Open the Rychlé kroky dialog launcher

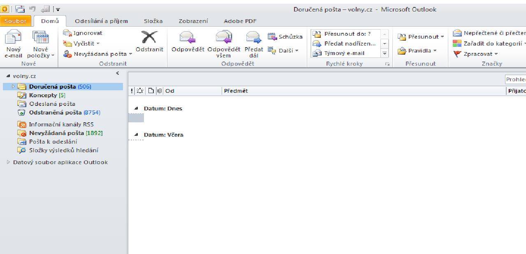coord(387,64)
